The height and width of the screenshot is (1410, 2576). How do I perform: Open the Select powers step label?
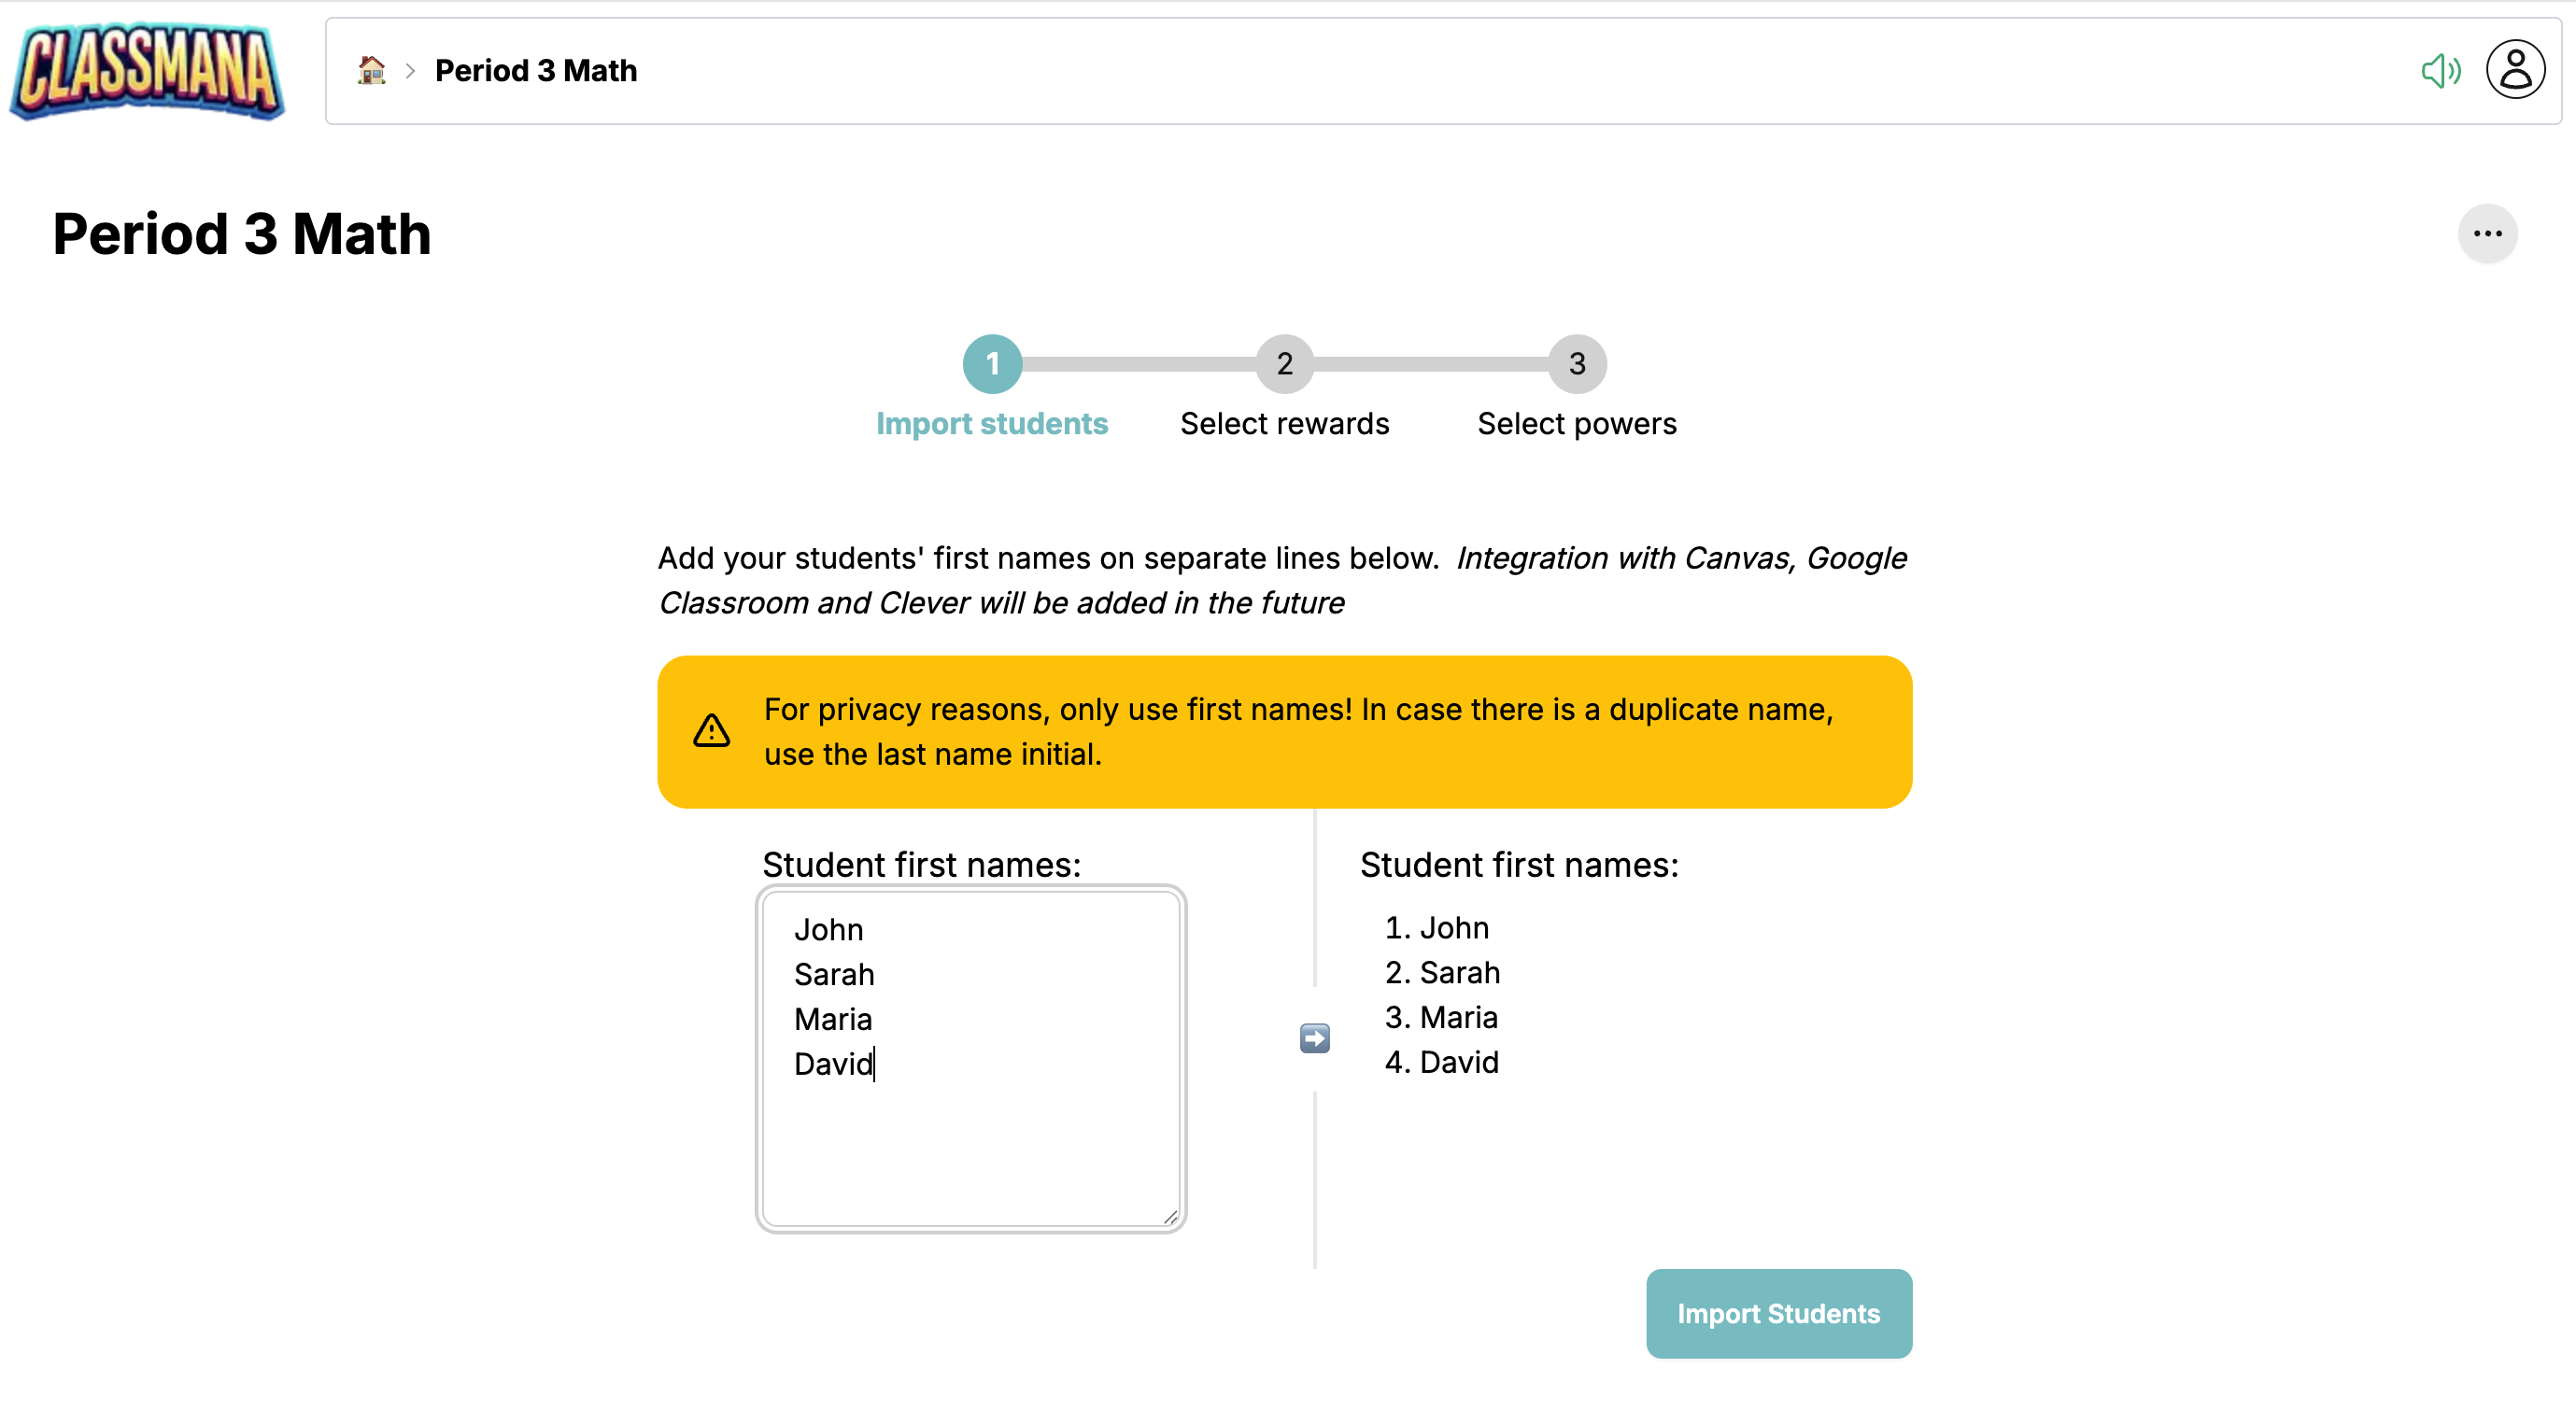pyautogui.click(x=1576, y=424)
